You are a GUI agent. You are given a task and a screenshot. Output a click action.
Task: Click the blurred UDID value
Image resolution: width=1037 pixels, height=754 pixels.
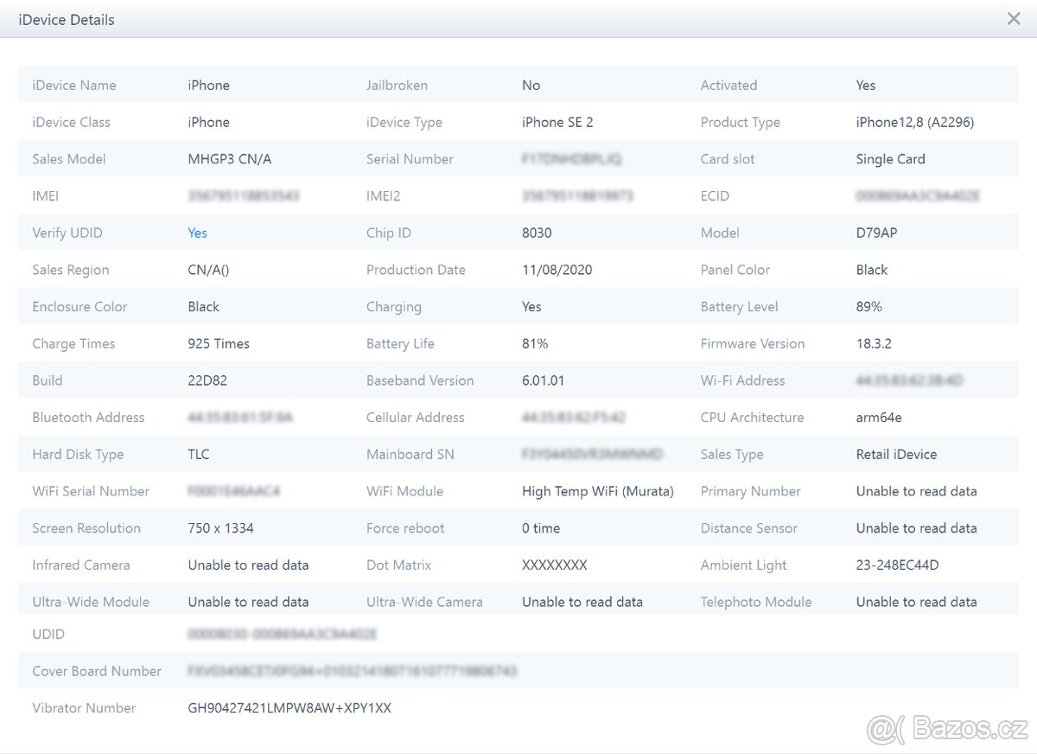point(282,634)
